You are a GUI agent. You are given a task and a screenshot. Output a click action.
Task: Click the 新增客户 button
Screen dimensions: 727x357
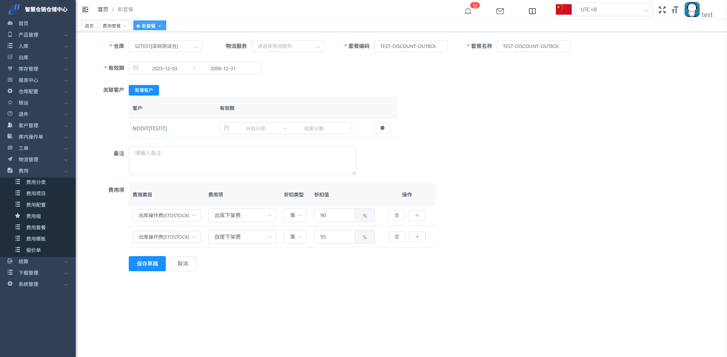click(144, 90)
